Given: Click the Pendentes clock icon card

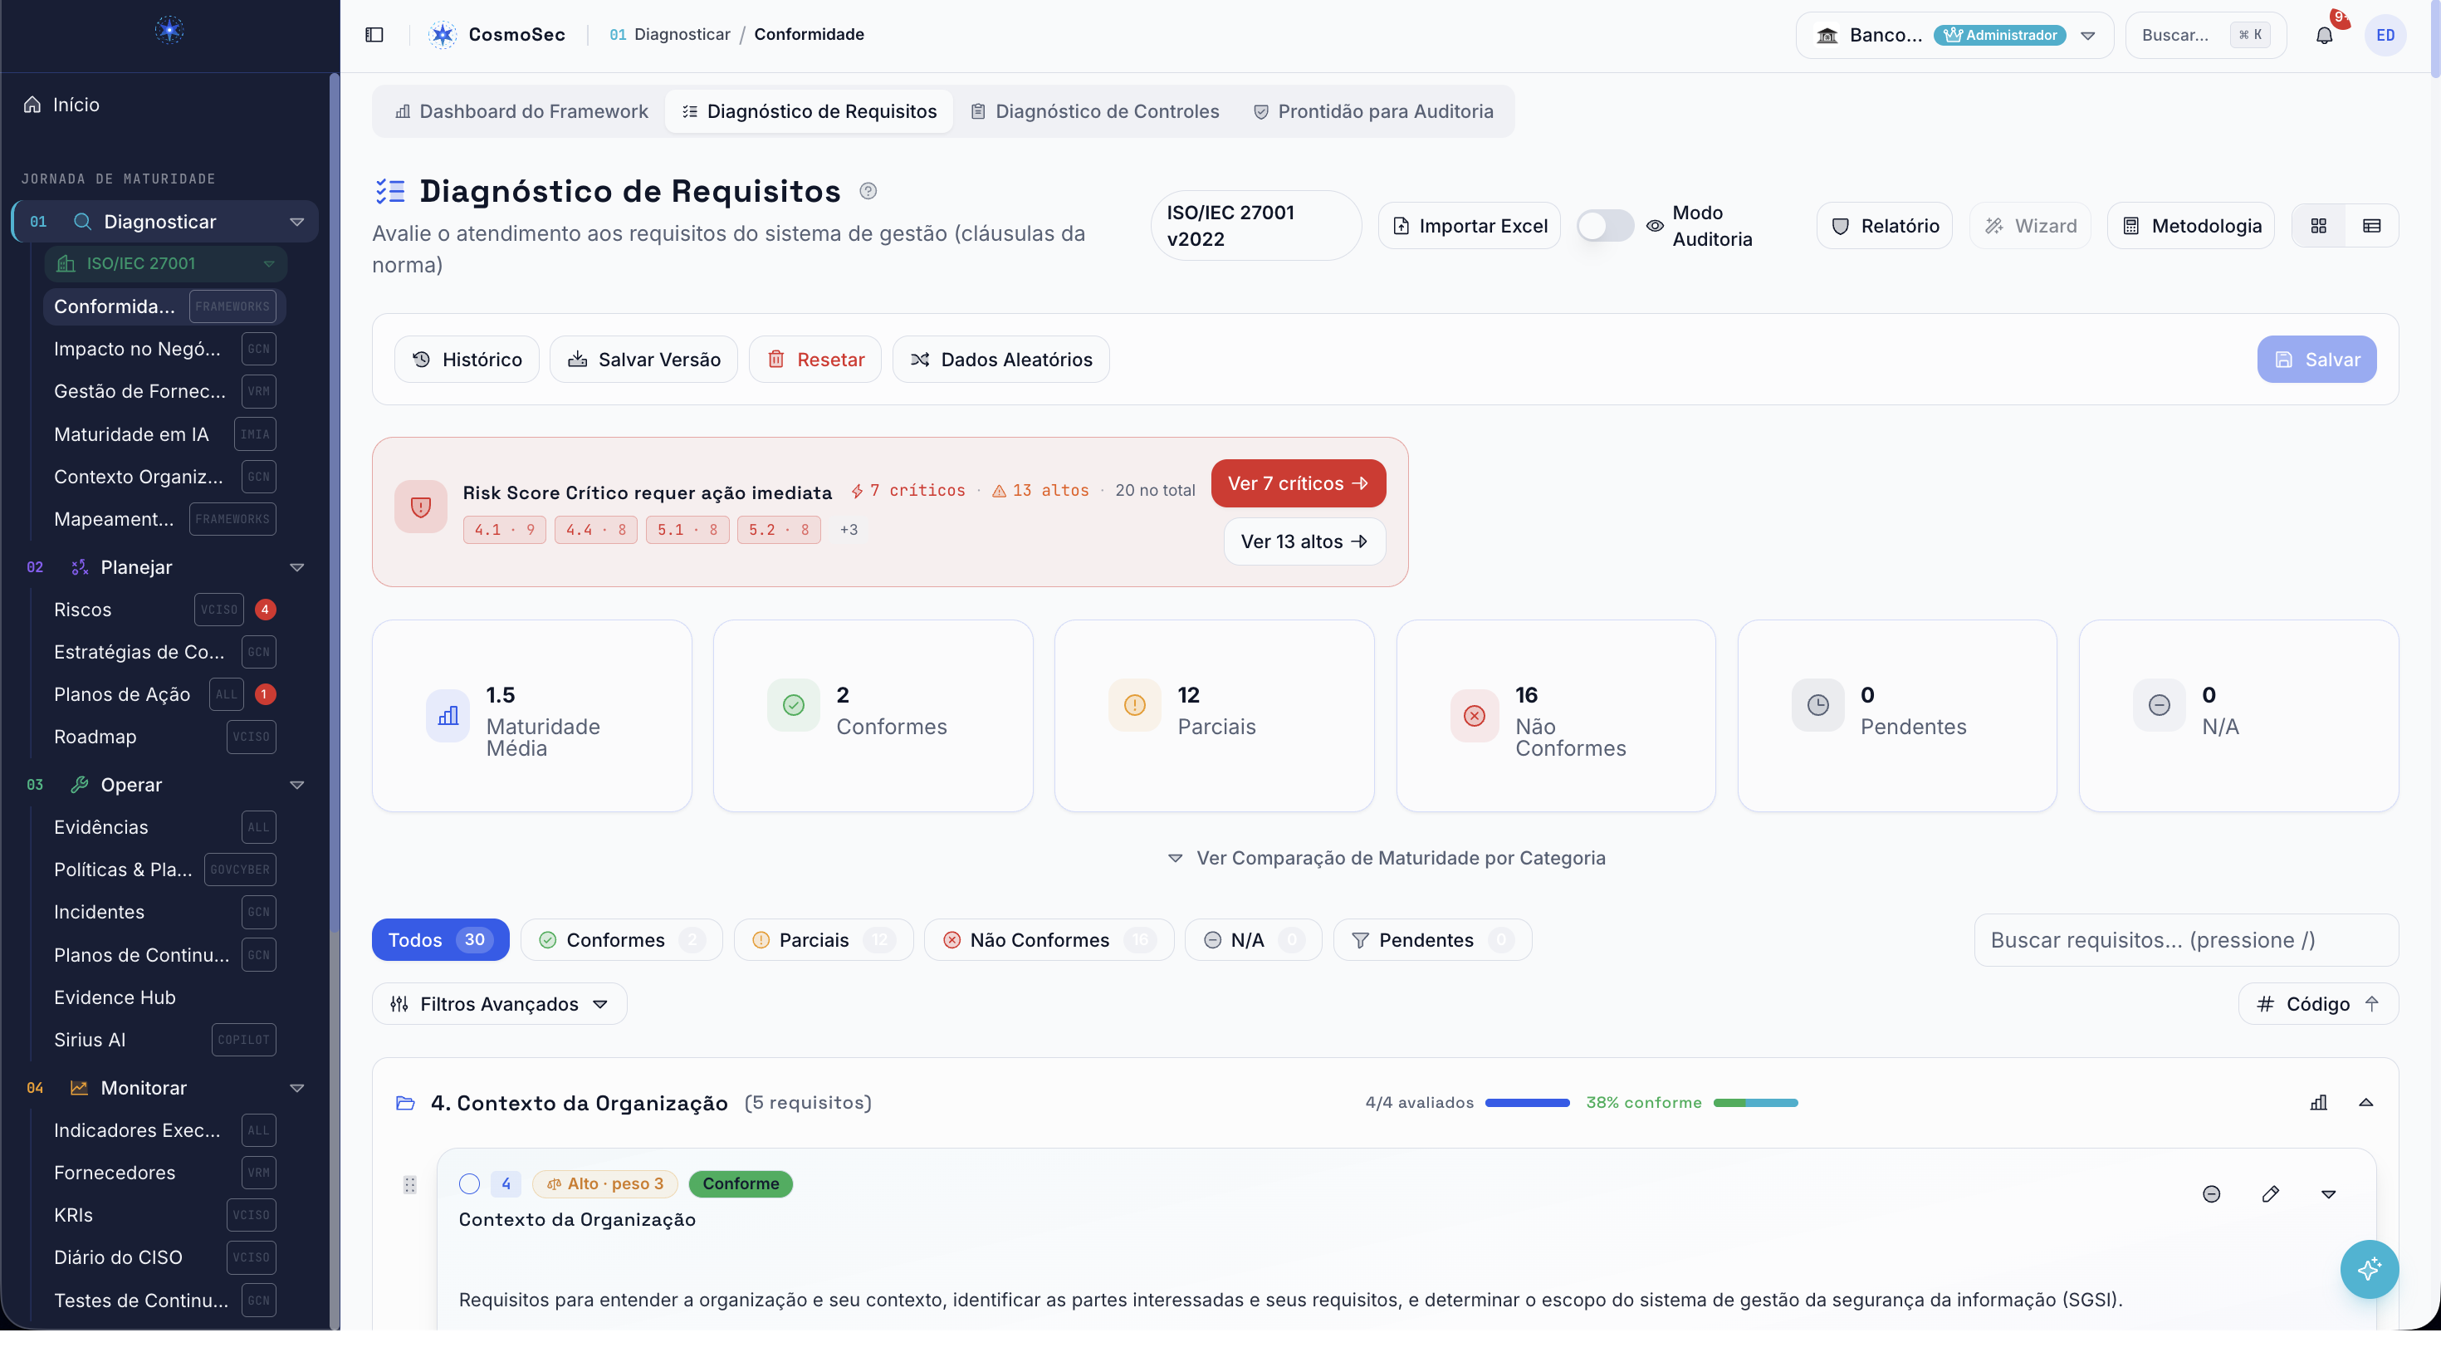Looking at the screenshot, I should [x=1817, y=705].
